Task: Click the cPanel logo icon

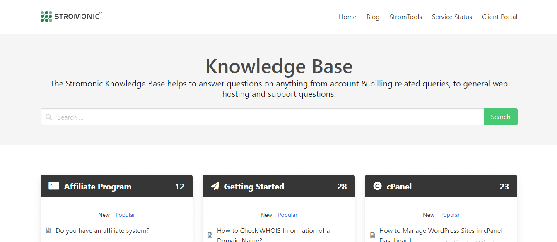Action: point(377,186)
